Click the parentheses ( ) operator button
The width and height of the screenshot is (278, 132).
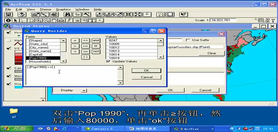coord(85,57)
